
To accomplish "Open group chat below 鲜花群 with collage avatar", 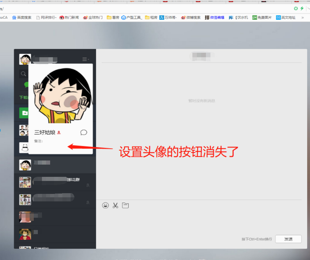I will coord(55,200).
